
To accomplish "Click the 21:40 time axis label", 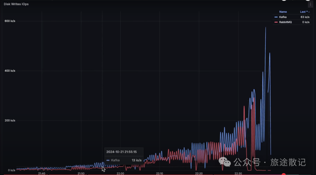I will point(42,173).
